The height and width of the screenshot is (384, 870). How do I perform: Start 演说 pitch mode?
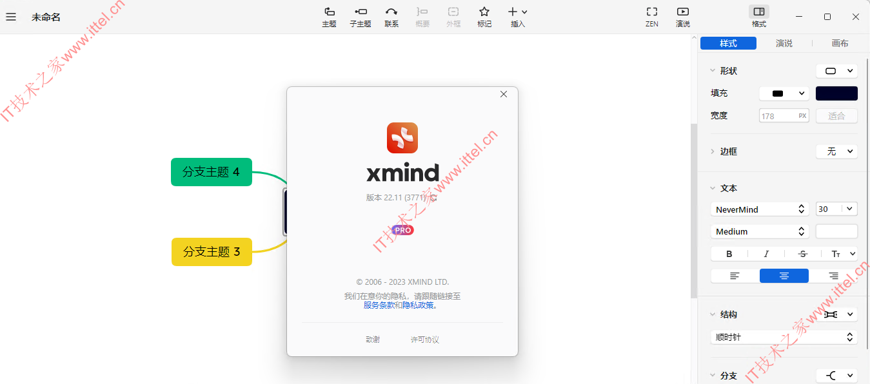click(683, 17)
